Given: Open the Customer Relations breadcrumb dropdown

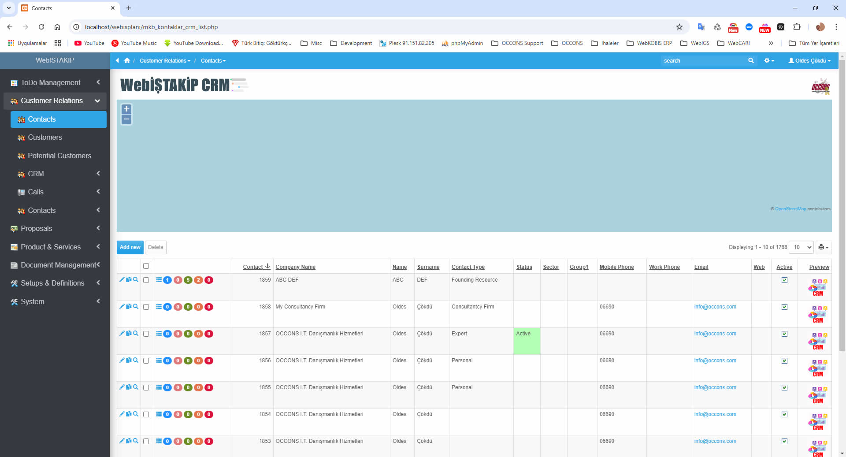Looking at the screenshot, I should pos(165,60).
